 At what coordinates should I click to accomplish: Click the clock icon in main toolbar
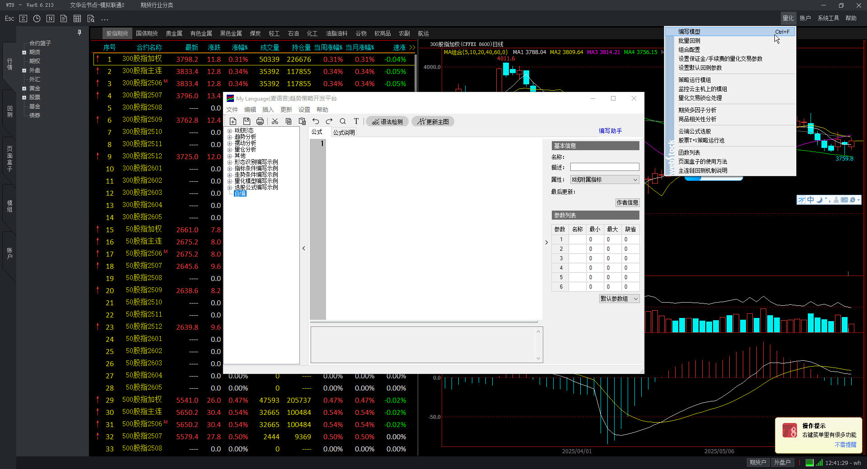click(37, 18)
